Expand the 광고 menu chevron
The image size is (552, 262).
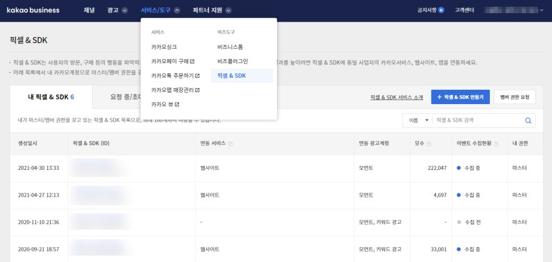(x=125, y=10)
